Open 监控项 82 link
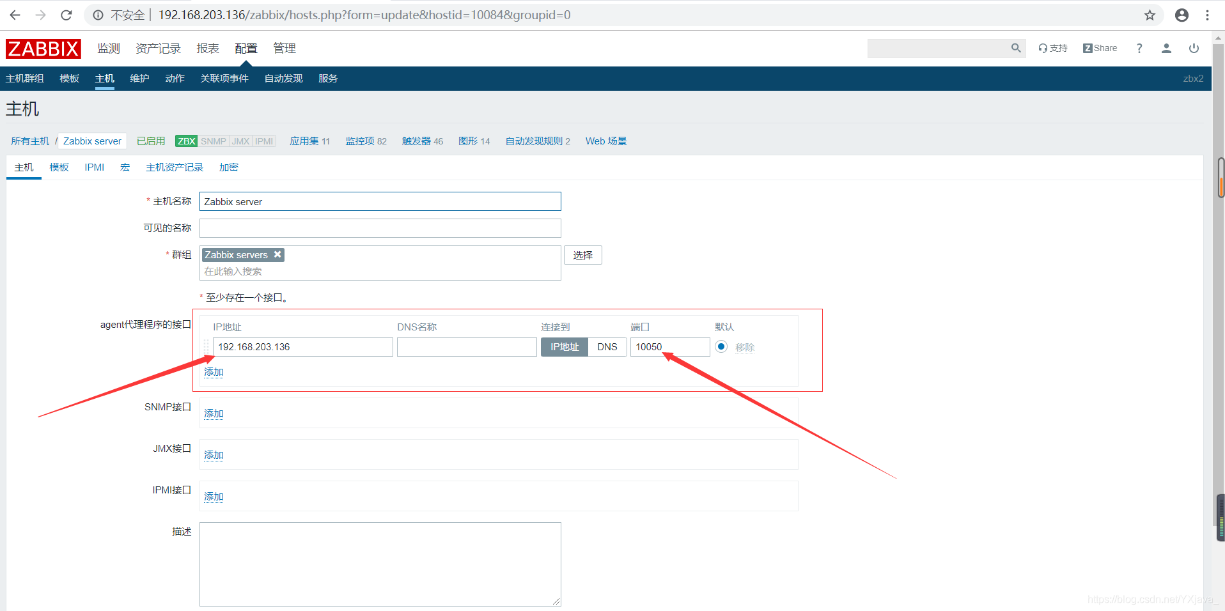Image resolution: width=1225 pixels, height=611 pixels. pos(366,141)
